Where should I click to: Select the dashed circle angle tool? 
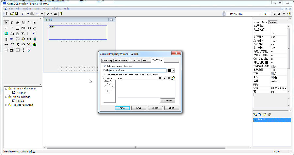[x=17, y=39]
